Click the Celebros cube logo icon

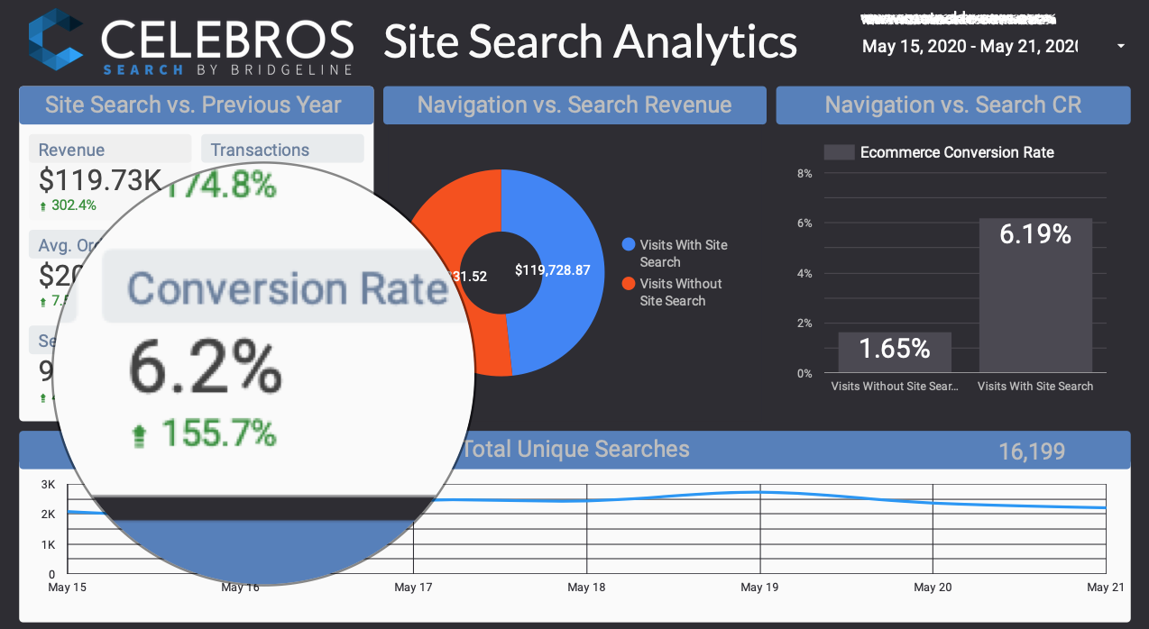click(57, 41)
